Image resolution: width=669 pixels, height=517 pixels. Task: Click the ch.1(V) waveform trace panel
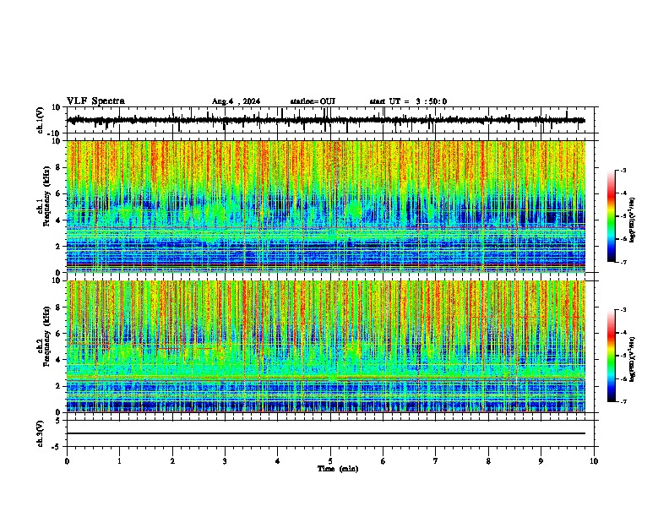(x=330, y=120)
